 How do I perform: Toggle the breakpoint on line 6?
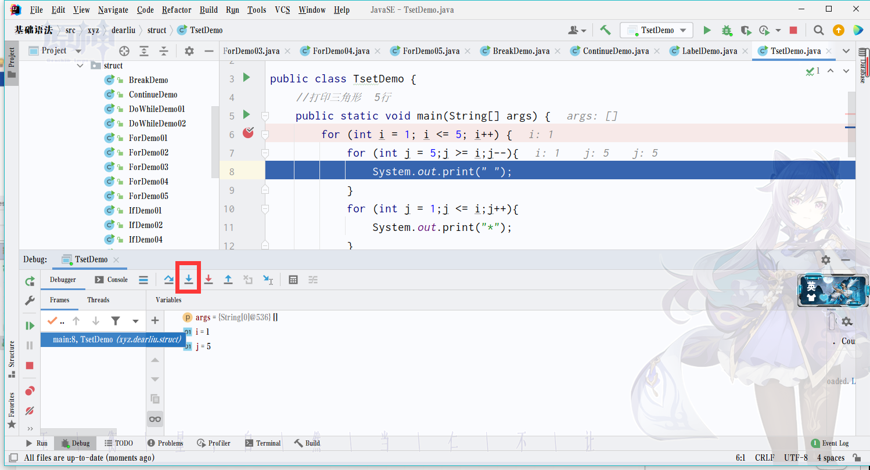click(x=248, y=133)
